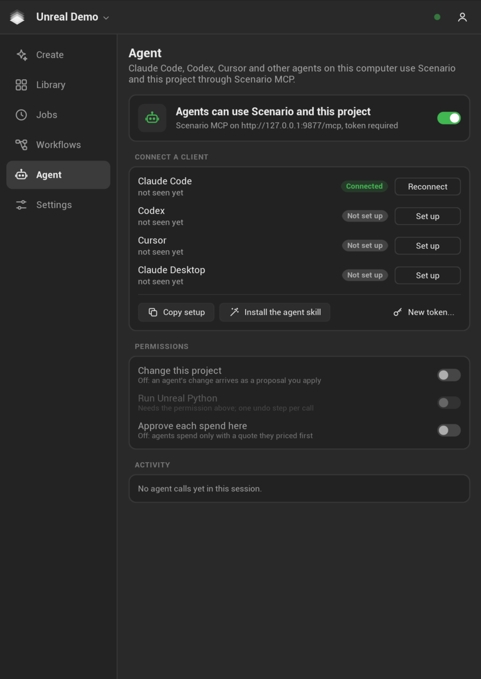
Task: Go to the Create section
Action: (58, 55)
